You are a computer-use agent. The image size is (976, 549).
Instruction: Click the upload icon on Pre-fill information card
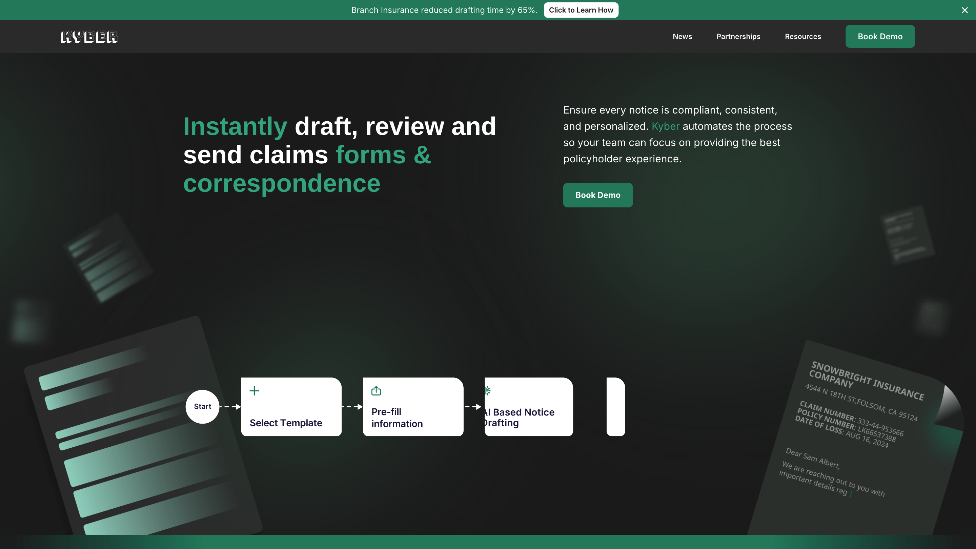pyautogui.click(x=376, y=391)
